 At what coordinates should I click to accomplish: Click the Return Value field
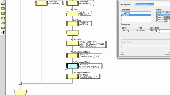[x=146, y=46]
